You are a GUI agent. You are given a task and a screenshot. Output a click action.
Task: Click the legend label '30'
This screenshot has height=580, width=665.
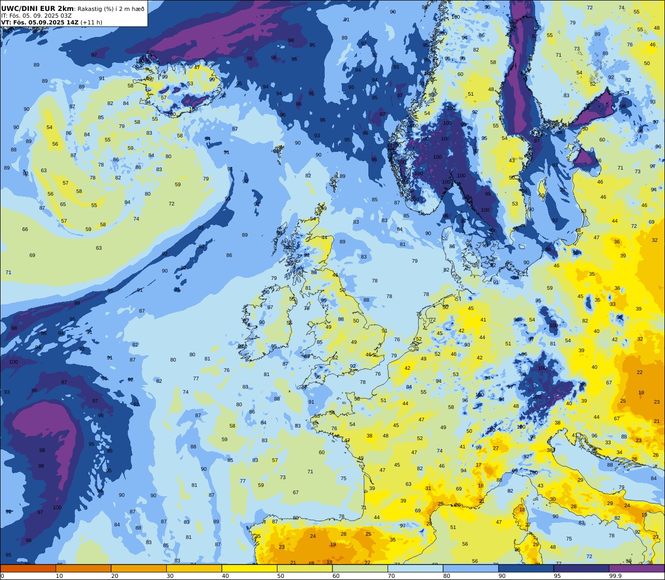coord(170,576)
